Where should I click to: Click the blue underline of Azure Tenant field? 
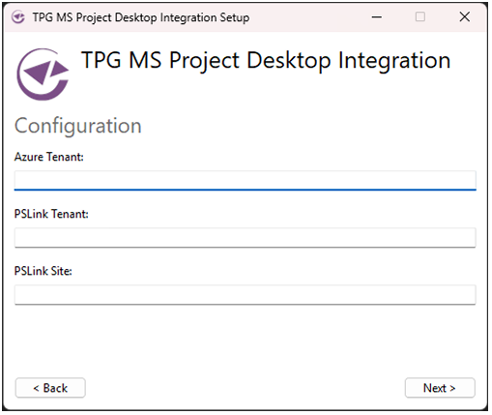[x=246, y=190]
